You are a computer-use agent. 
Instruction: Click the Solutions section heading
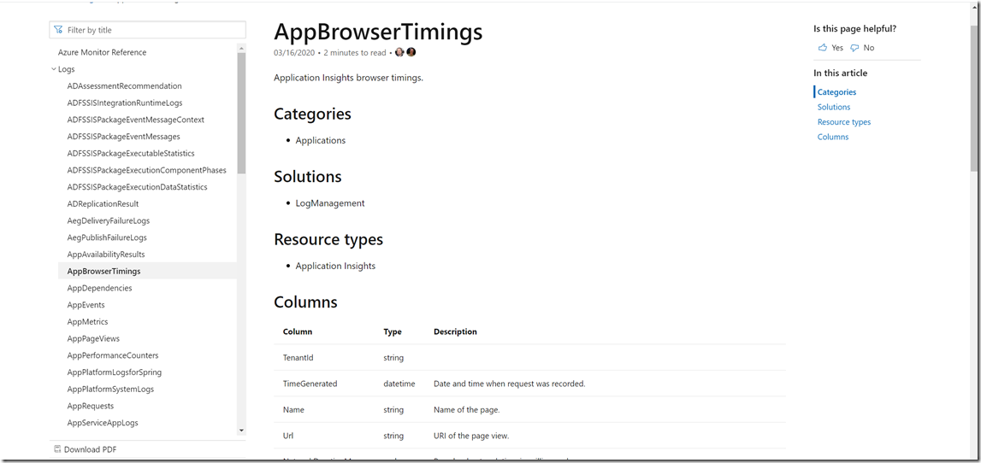[308, 177]
